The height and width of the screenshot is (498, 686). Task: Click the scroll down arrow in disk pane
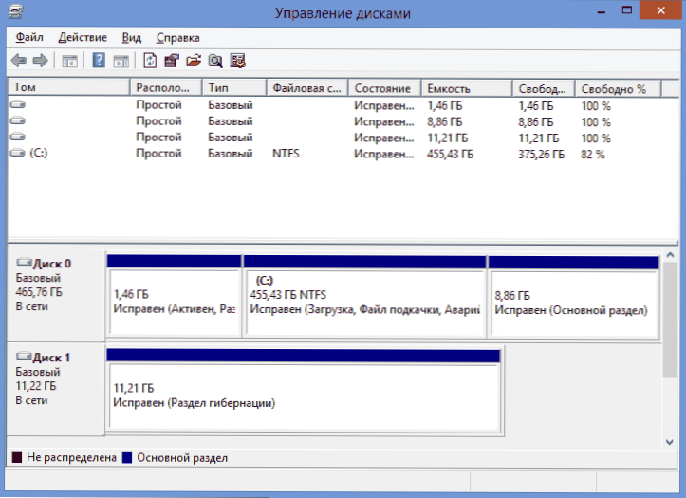pyautogui.click(x=670, y=442)
